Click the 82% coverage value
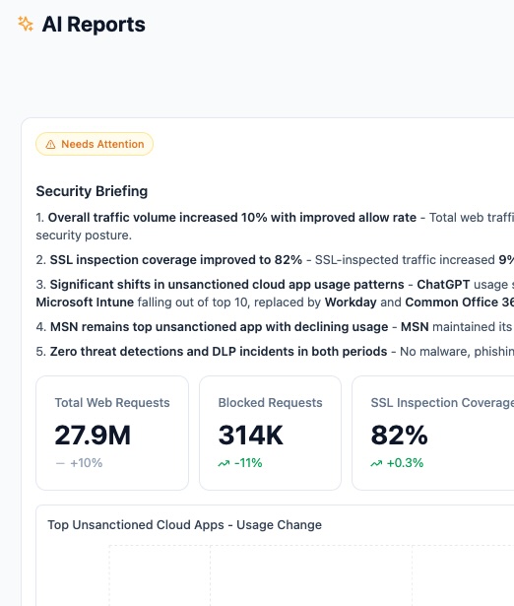Screen dimensions: 514x606 (400, 436)
